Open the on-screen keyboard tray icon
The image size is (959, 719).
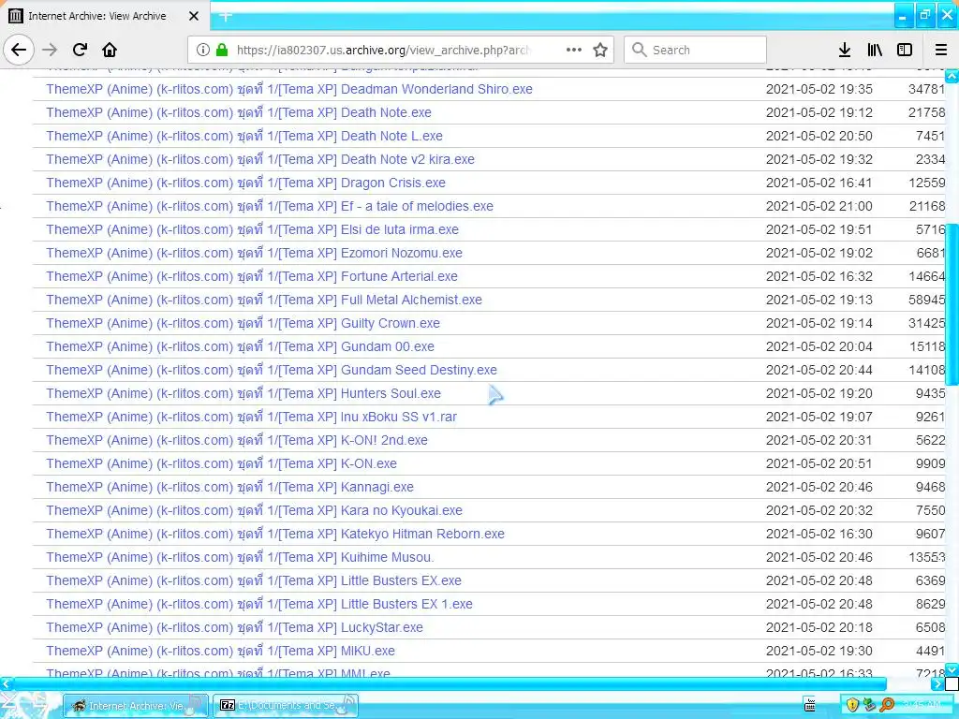(810, 706)
